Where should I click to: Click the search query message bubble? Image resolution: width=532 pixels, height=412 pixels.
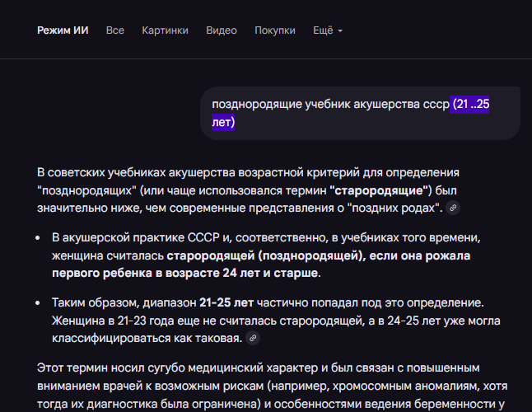point(360,114)
